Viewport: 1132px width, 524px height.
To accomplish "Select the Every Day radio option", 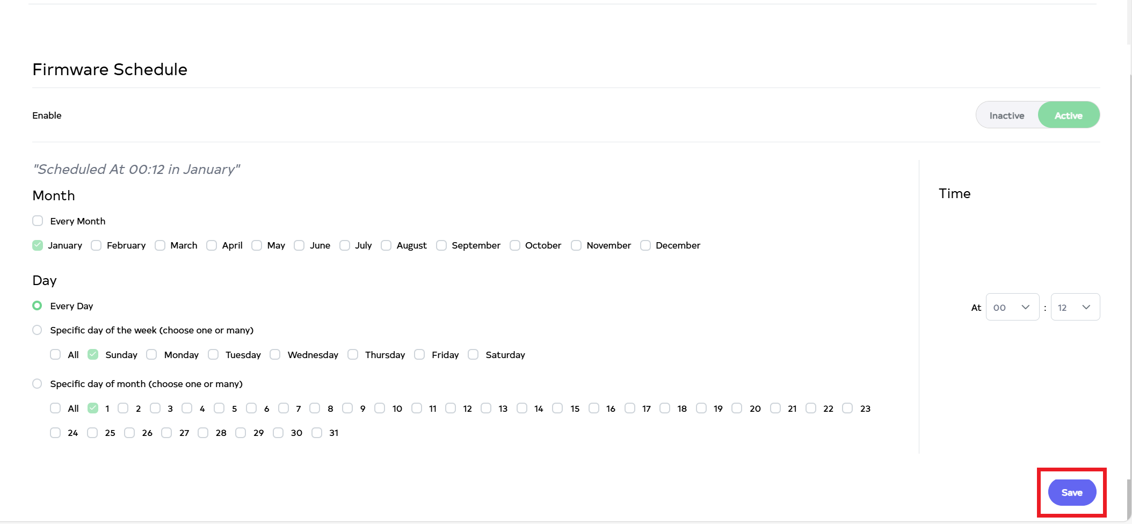I will (x=37, y=305).
